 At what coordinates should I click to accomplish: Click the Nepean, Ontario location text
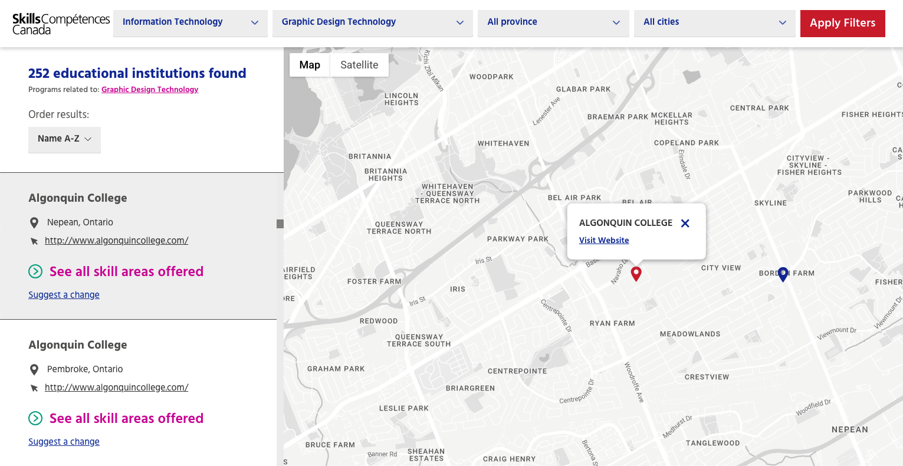click(80, 222)
